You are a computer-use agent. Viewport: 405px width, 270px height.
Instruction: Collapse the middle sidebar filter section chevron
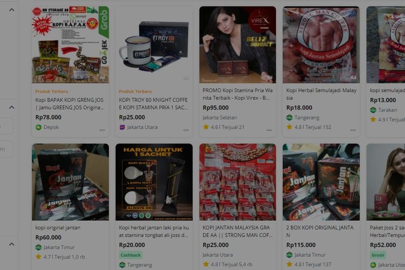[12, 107]
